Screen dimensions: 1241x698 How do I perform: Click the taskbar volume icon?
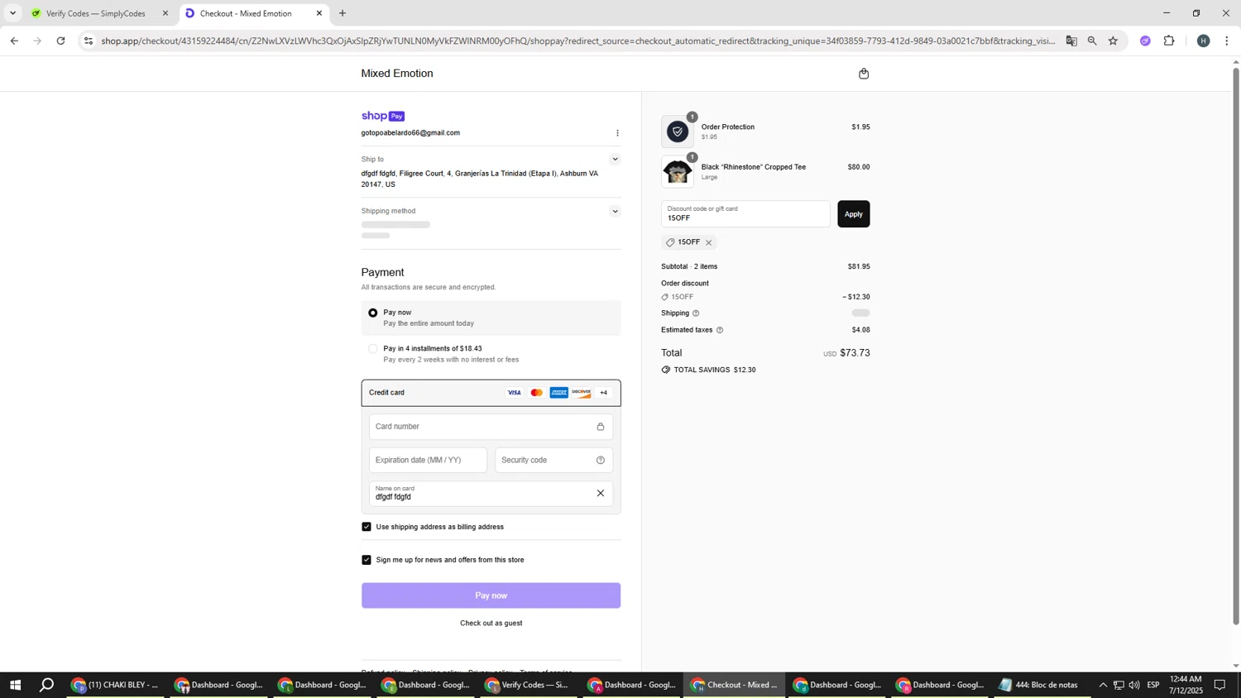point(1134,685)
